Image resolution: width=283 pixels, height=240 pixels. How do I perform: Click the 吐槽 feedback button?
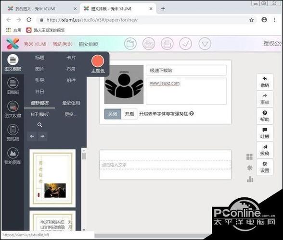click(265, 133)
